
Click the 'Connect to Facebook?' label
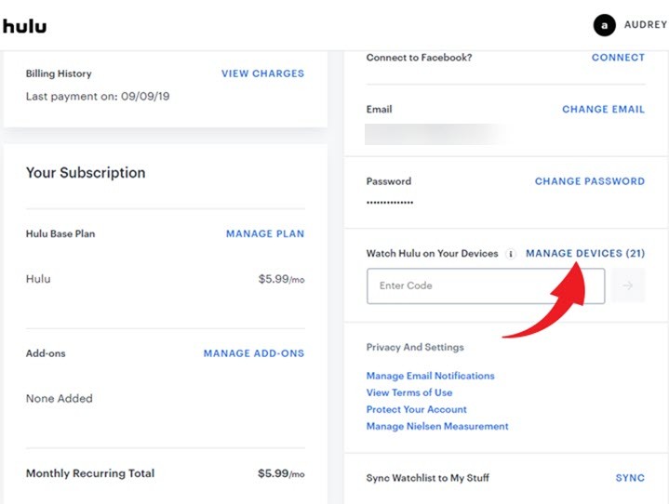(419, 58)
